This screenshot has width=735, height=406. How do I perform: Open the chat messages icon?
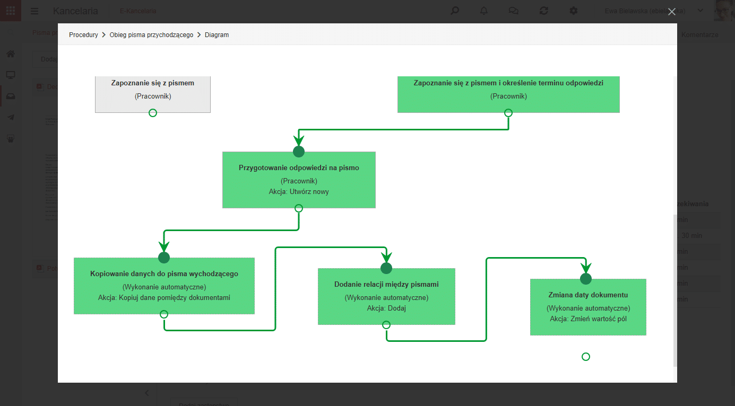pos(513,11)
